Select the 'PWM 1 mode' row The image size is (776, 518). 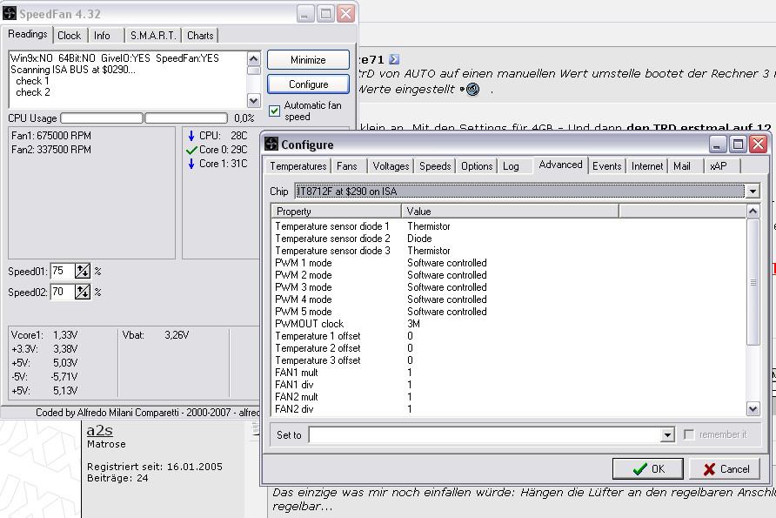tap(509, 263)
